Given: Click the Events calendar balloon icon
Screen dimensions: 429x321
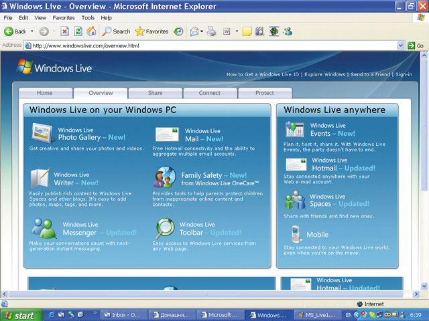Looking at the screenshot, I should 295,130.
